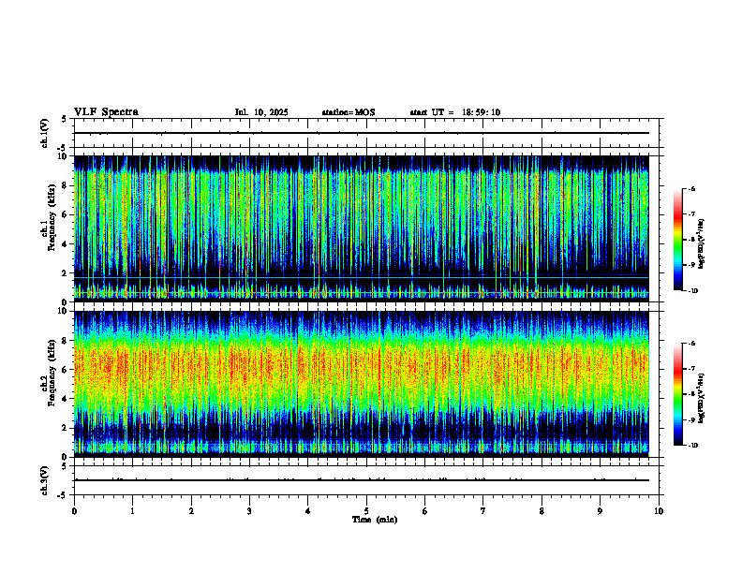
Task: Click time-axis tick label "1" minute
Action: 132,511
